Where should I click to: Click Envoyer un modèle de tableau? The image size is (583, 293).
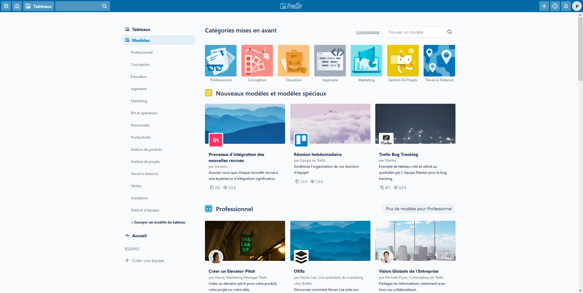158,222
